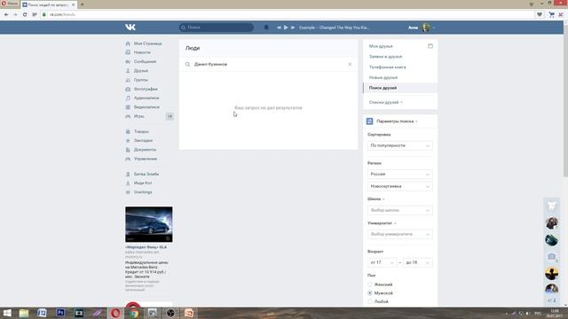
Task: Open Фотографии in left menu
Action: (146, 89)
